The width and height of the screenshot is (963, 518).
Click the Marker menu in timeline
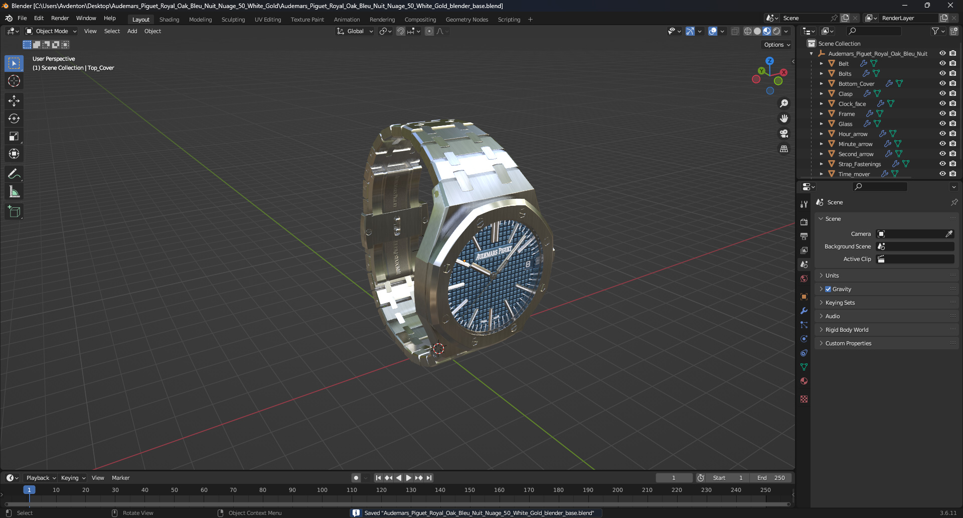coord(120,478)
